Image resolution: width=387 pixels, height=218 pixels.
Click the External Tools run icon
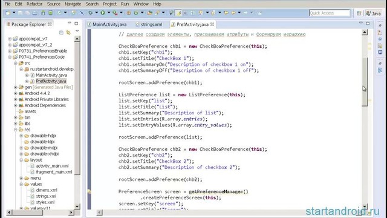click(x=115, y=13)
